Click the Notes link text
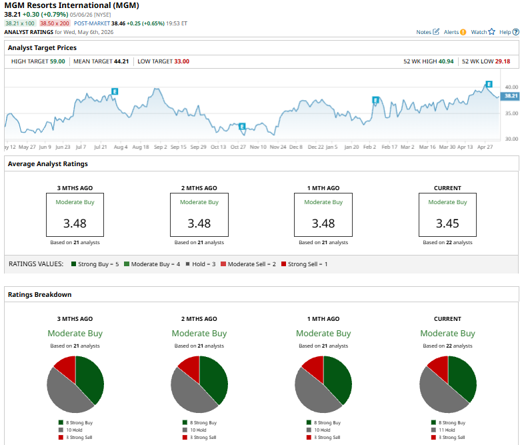Viewport: 522px width, 445px height. [x=423, y=32]
